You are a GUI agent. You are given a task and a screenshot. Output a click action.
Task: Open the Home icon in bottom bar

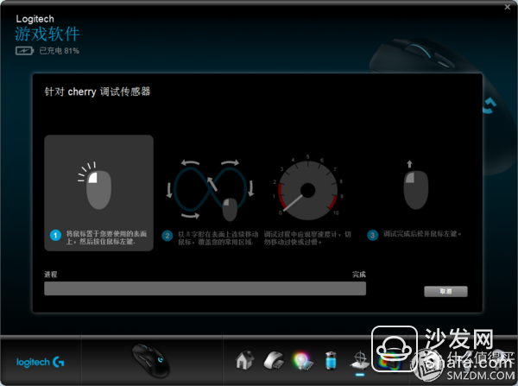[x=244, y=360]
